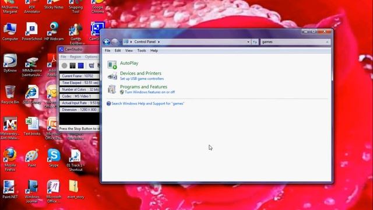Open PowerSchool desktop shortcut

coord(32,32)
